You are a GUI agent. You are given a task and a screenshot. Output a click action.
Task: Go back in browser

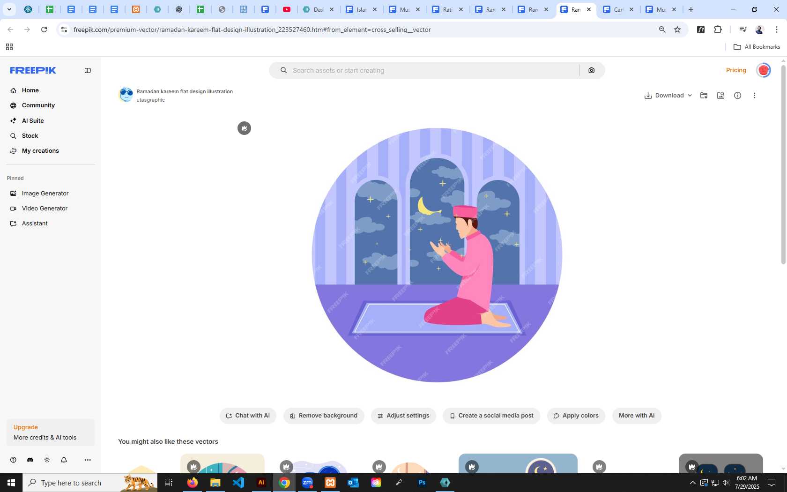(x=10, y=30)
